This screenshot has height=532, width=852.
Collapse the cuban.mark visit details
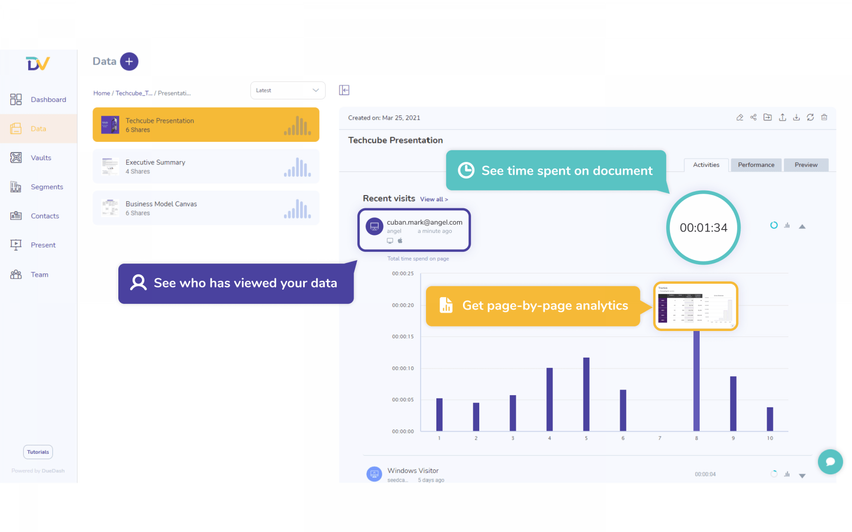[x=803, y=226]
